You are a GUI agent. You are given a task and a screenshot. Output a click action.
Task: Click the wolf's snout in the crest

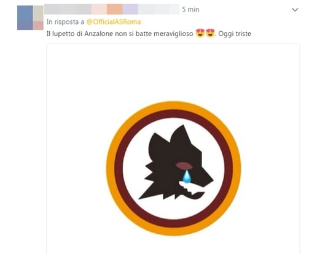(x=205, y=176)
